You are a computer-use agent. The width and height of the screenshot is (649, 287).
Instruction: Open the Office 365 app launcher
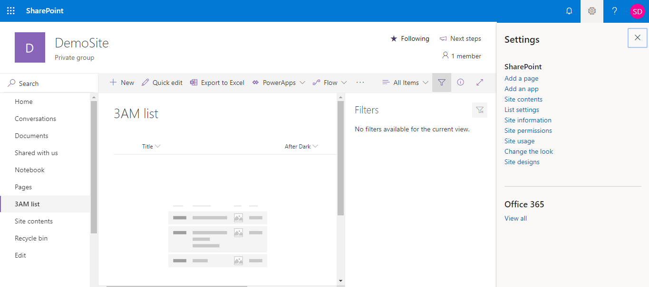[x=10, y=10]
